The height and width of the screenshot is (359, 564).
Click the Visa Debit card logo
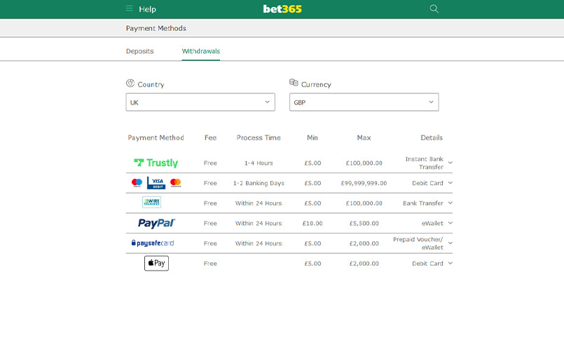pos(156,183)
